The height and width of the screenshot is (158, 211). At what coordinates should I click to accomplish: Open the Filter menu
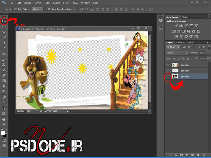[66, 3]
